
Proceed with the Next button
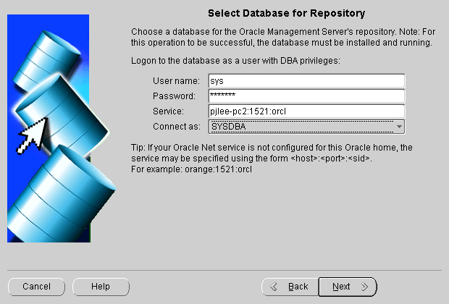[x=348, y=287]
